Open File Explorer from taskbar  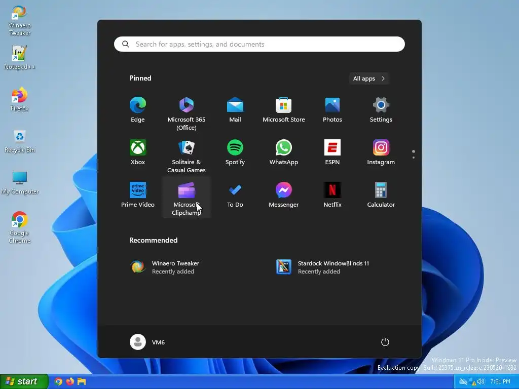click(x=82, y=382)
